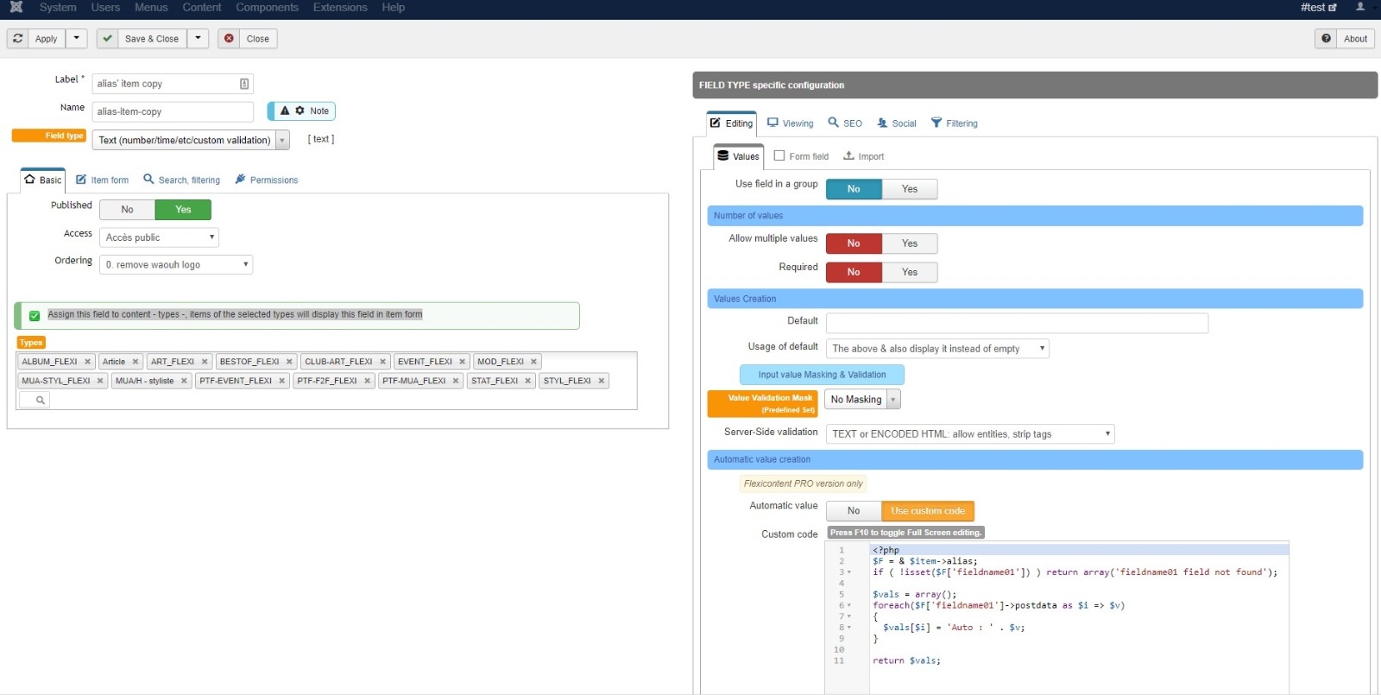The image size is (1381, 695).
Task: Remove EVENT_FLEXI type tag
Action: pyautogui.click(x=462, y=362)
